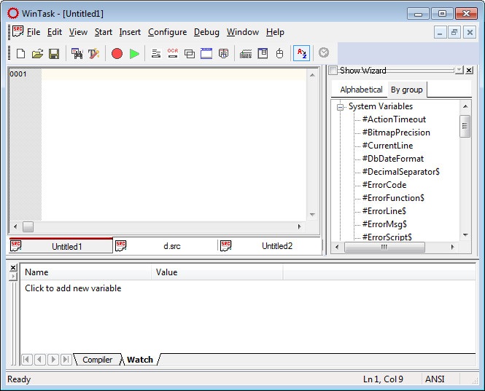Enable the Show Wizard checkbox
485x391 pixels.
(x=333, y=71)
